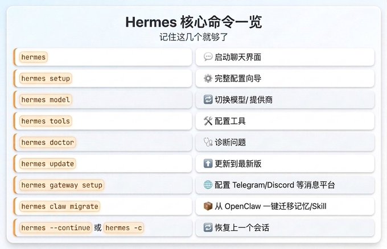Click the globe icon for messaging platforms
This screenshot has height=249, width=387.
[207, 185]
